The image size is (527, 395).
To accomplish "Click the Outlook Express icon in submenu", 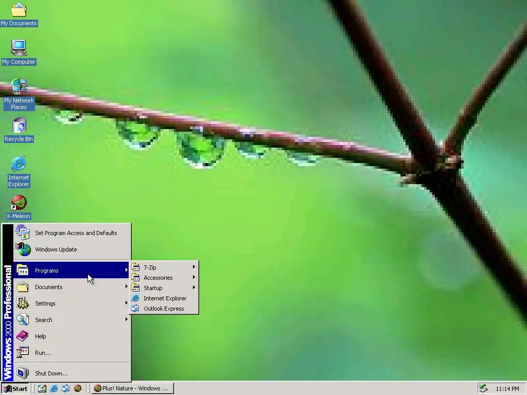I will [135, 309].
